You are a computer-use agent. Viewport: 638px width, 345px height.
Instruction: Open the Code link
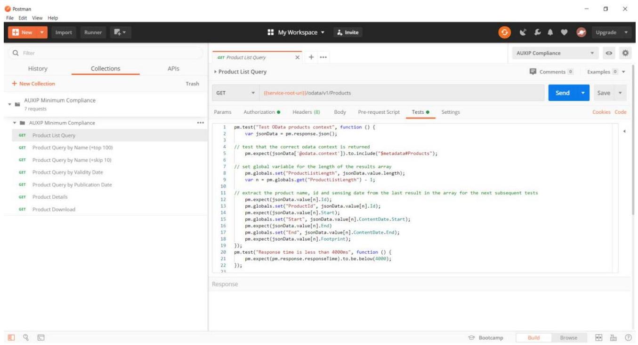point(621,112)
